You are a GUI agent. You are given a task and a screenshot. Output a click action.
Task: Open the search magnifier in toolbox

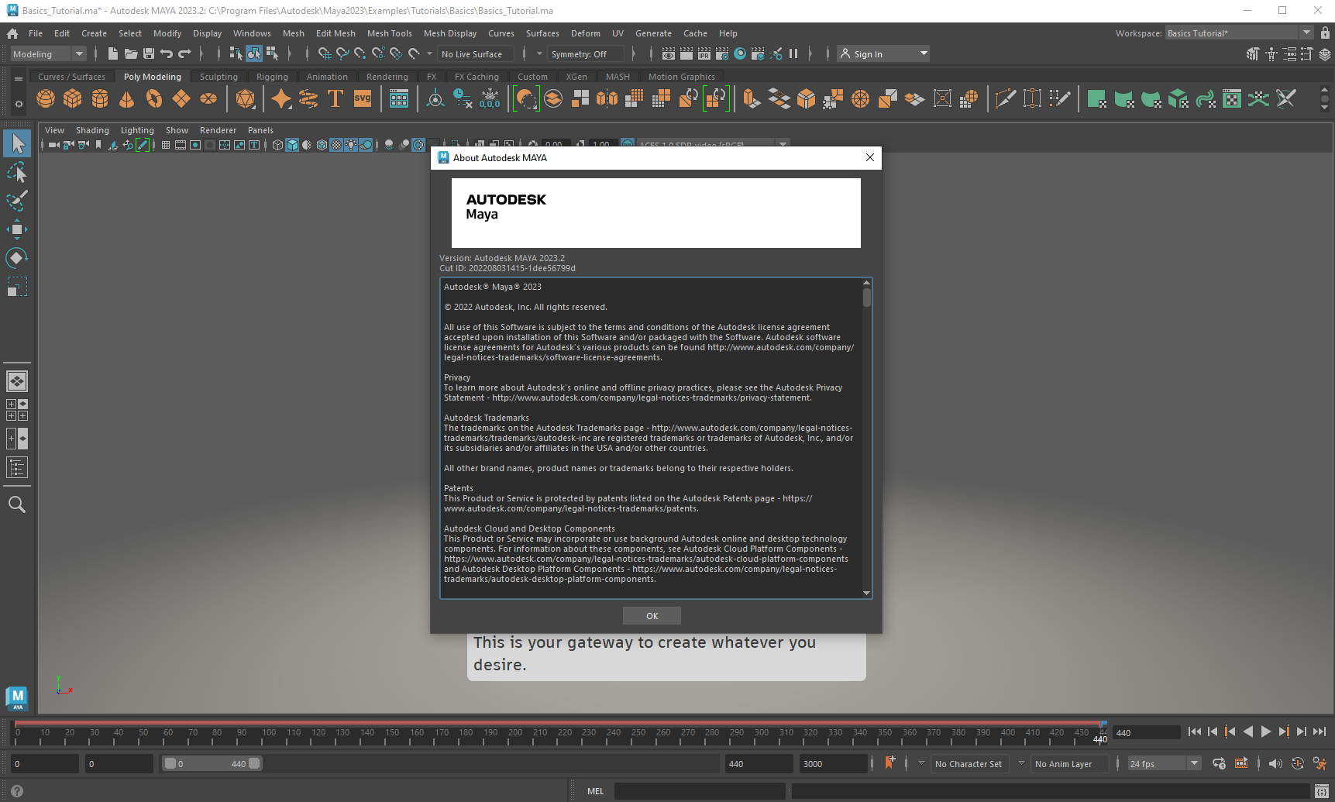tap(17, 504)
